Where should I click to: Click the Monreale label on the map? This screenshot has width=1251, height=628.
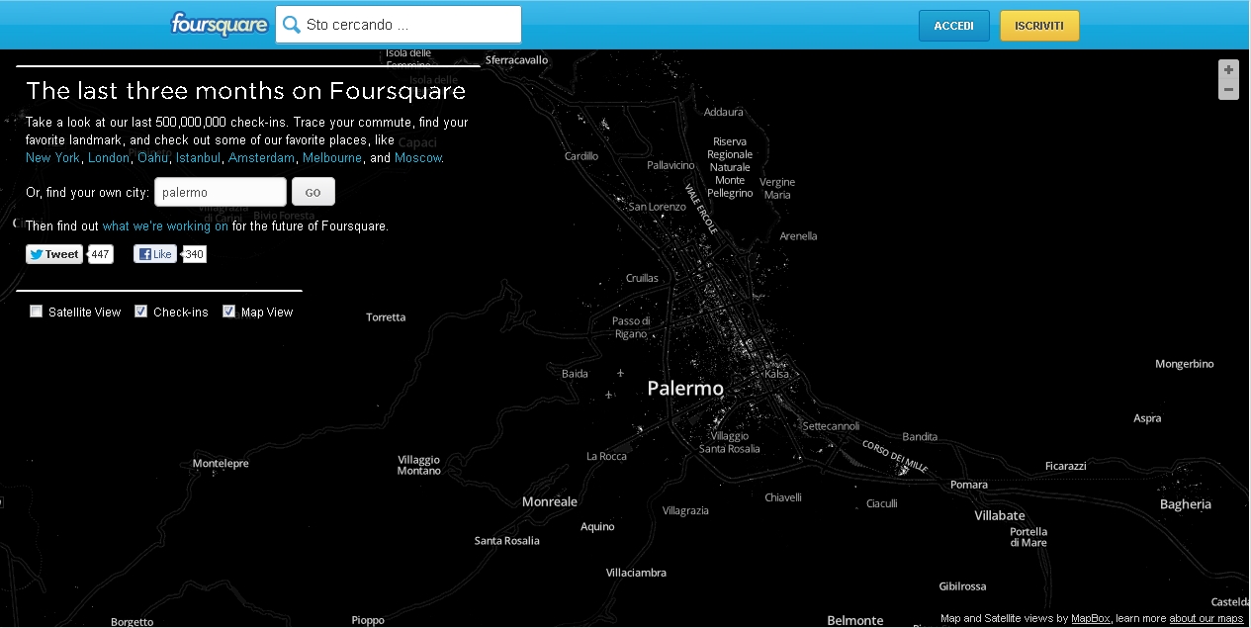click(x=550, y=502)
